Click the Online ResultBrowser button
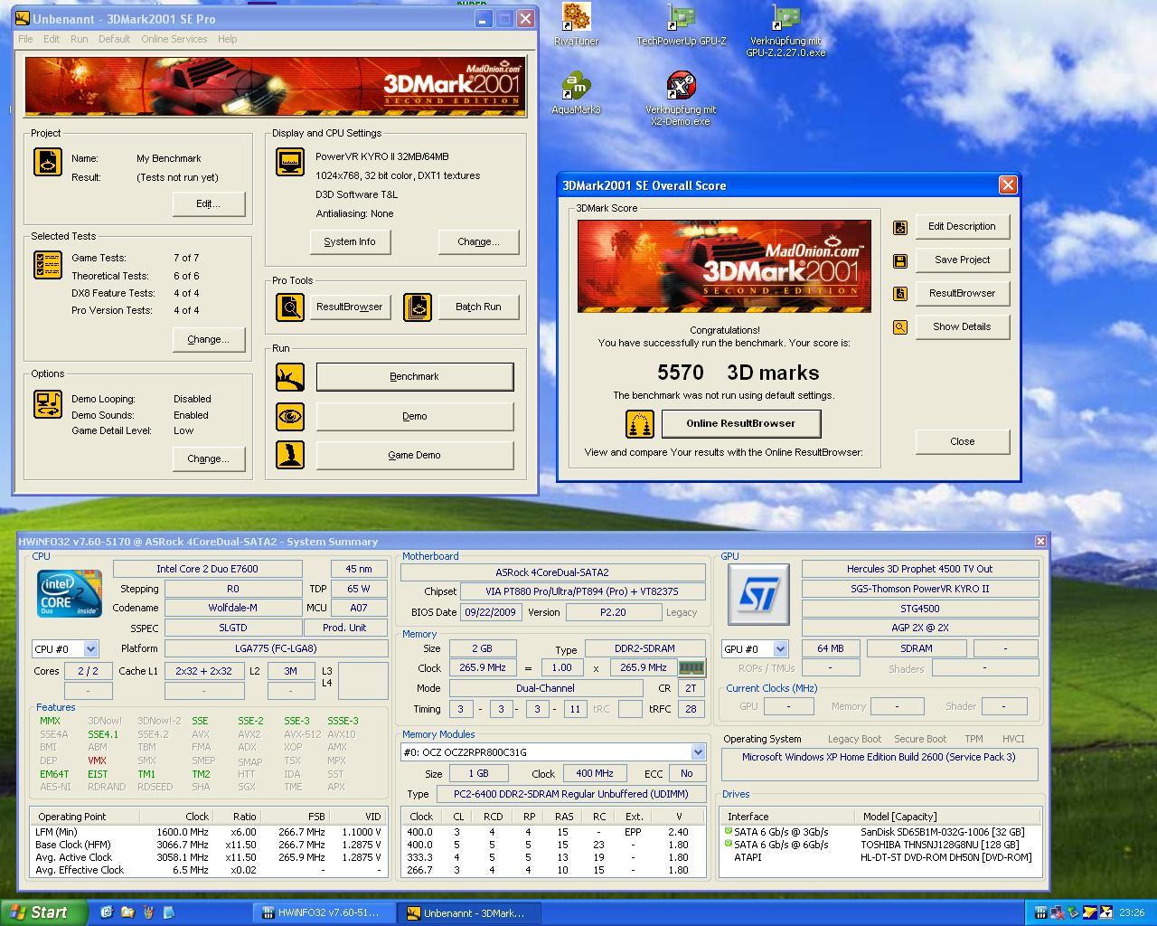Screen dimensions: 1157x926 pyautogui.click(x=741, y=423)
